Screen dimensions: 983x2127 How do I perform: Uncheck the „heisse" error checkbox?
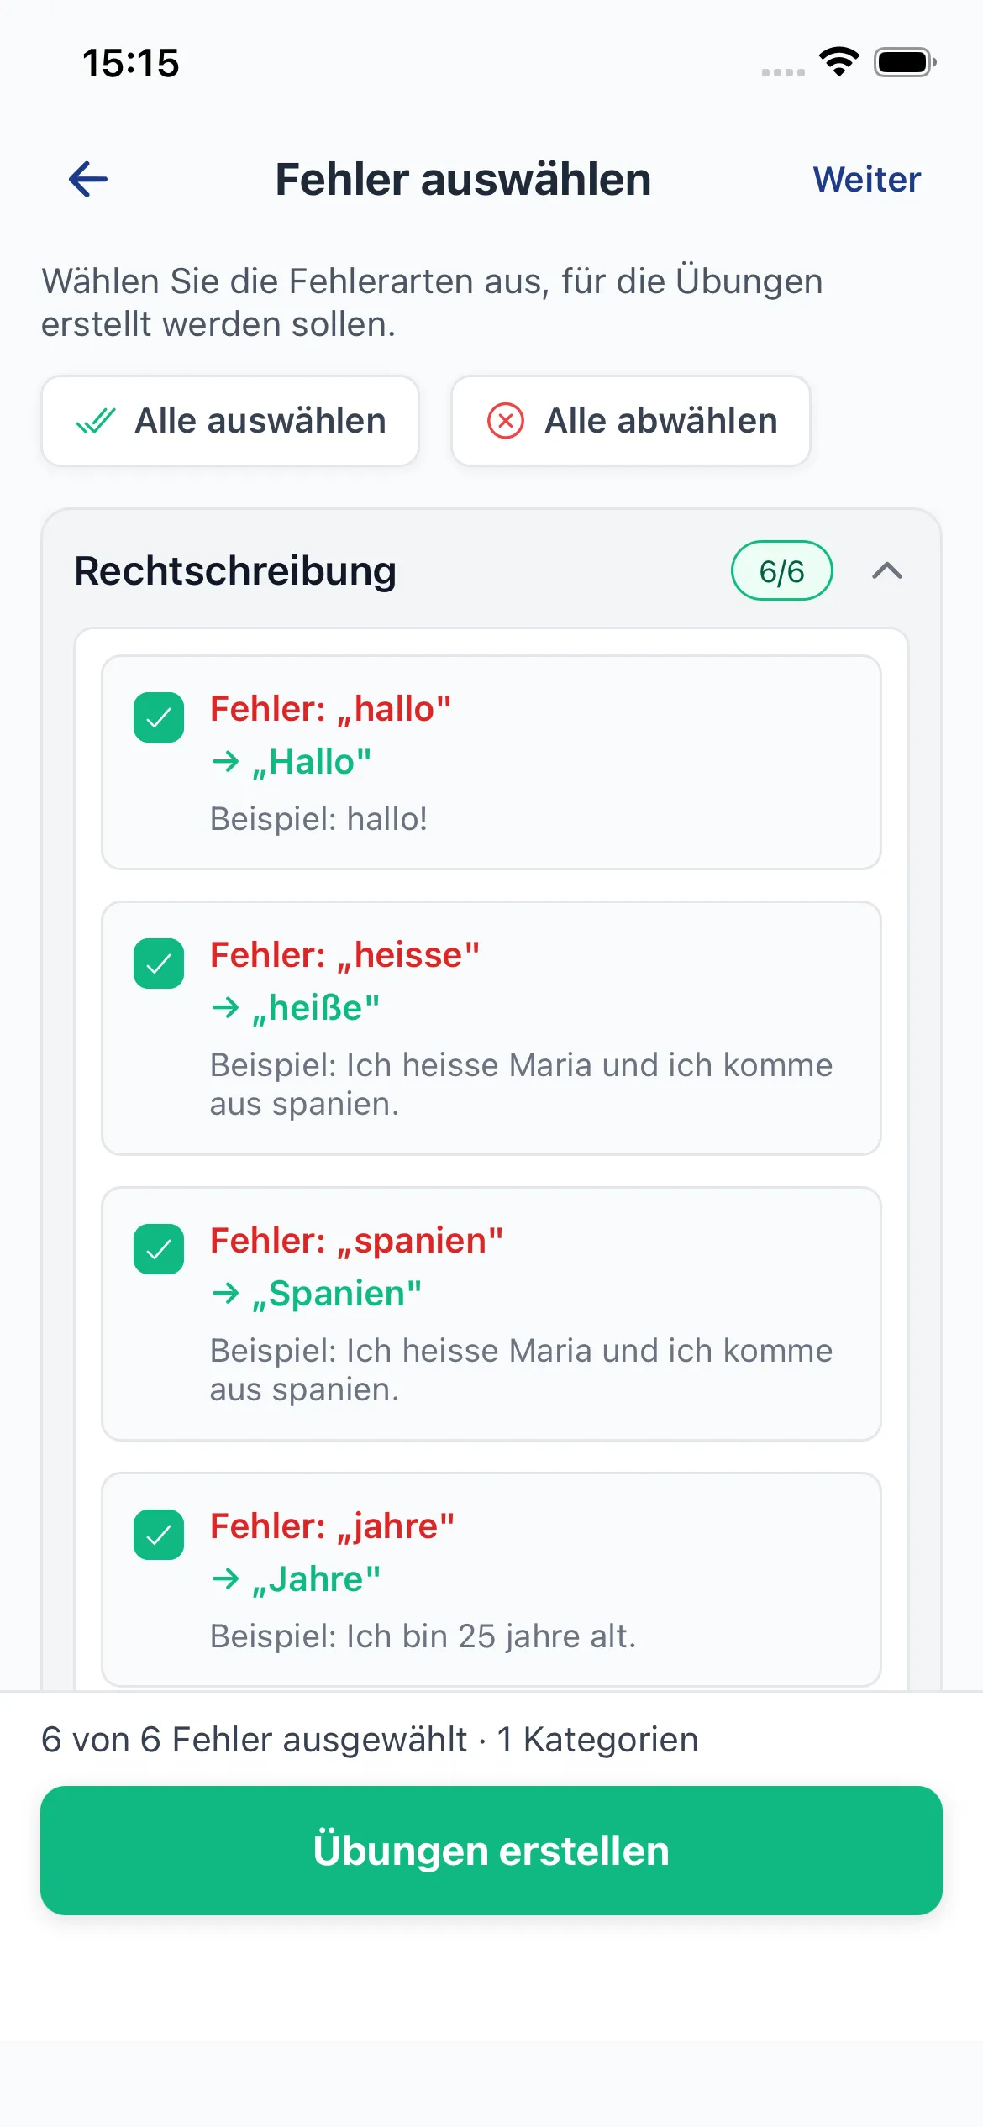pos(159,964)
